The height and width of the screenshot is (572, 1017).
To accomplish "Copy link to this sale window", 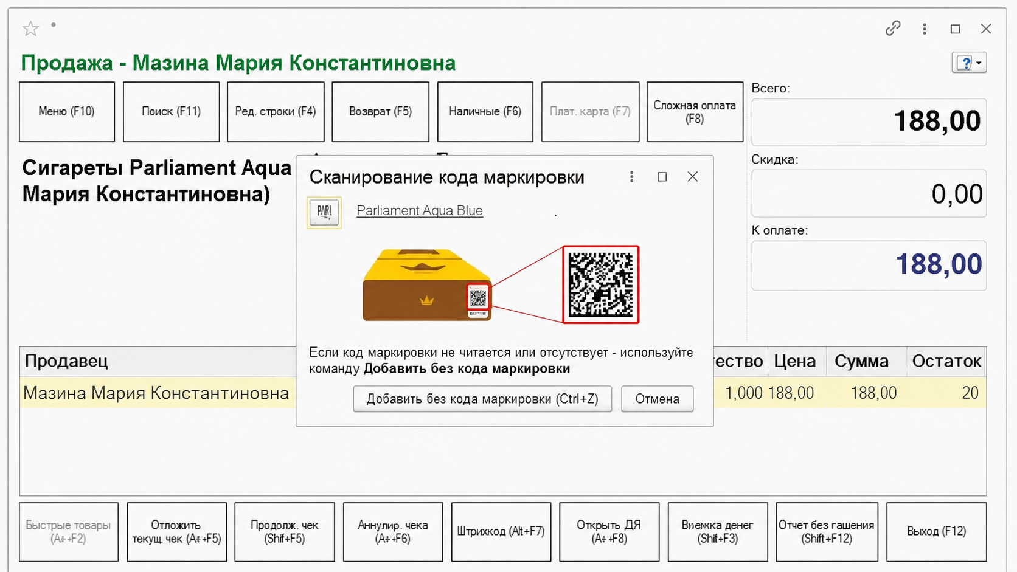I will pos(892,29).
